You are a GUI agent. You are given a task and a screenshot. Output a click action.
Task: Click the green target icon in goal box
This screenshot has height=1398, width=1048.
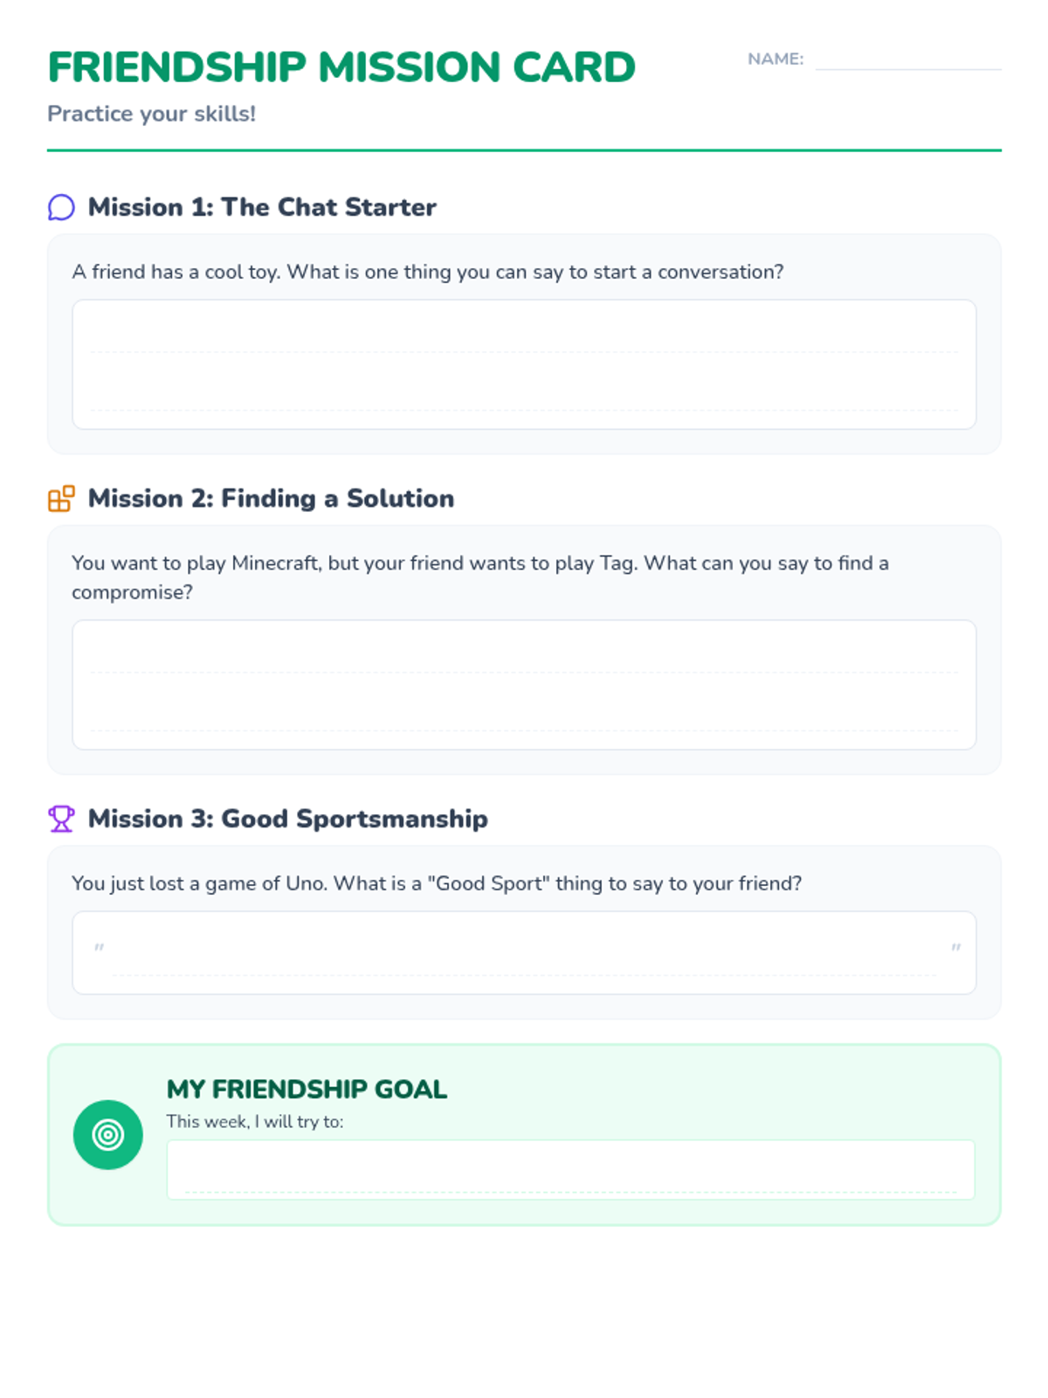point(108,1135)
